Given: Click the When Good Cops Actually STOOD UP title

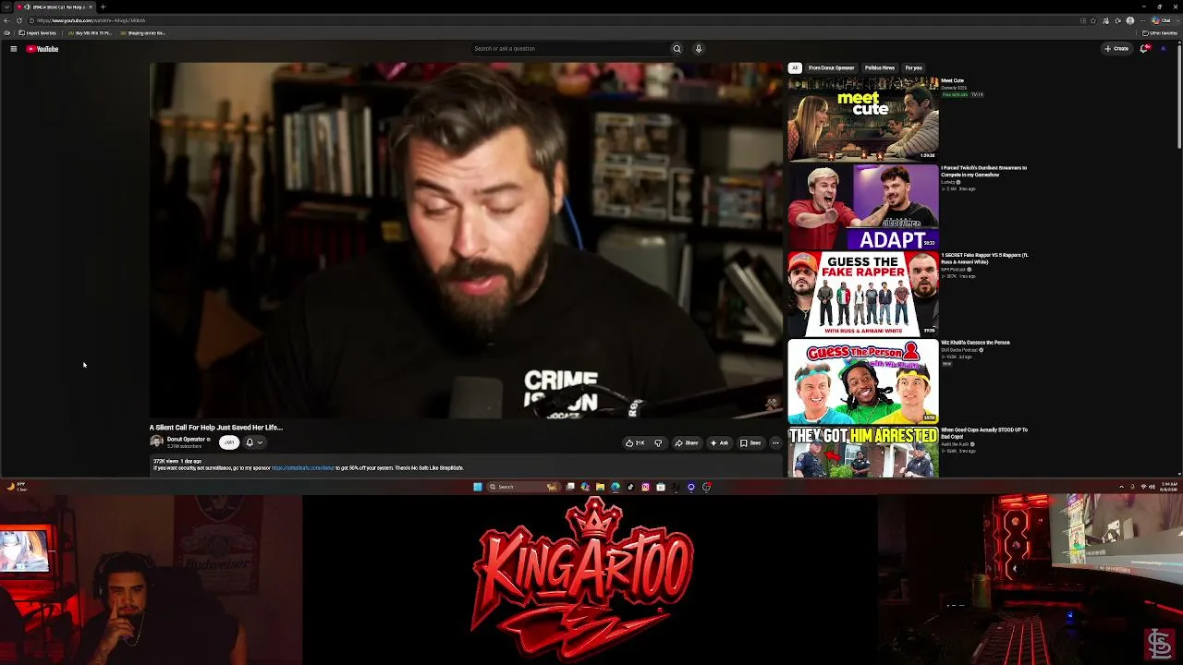Looking at the screenshot, I should tap(984, 433).
